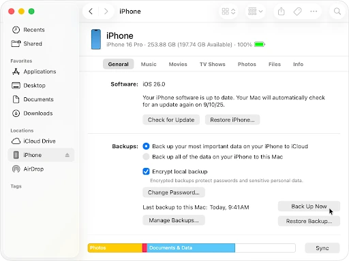Toggle Encrypt local backup checkbox
This screenshot has height=261, width=349.
[x=146, y=171]
